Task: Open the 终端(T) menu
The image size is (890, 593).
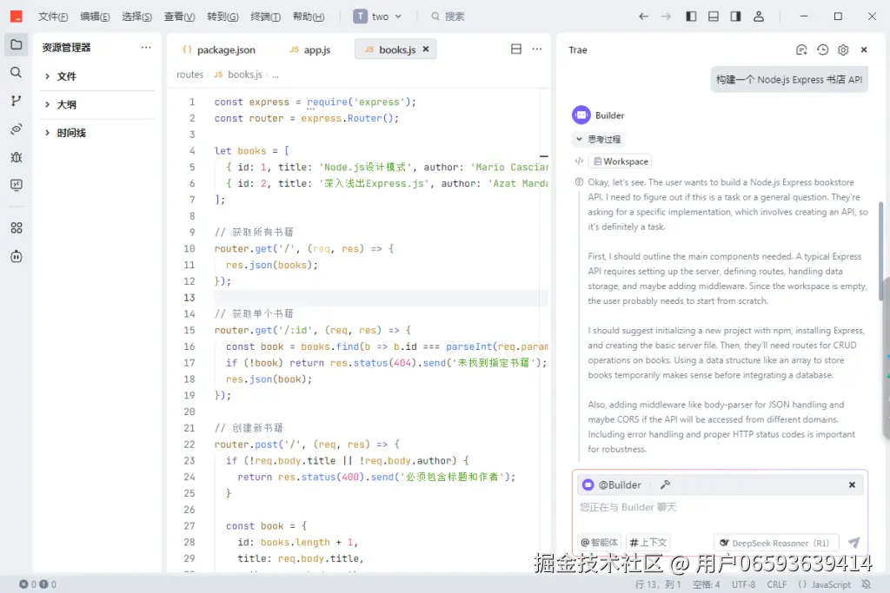Action: click(x=265, y=16)
